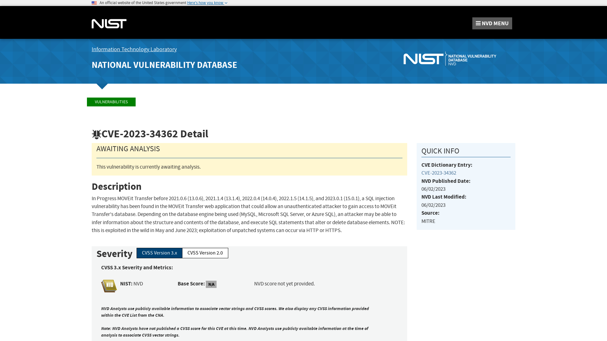Click the VULNERABILITIES breadcrumb button
This screenshot has width=607, height=341.
pos(111,102)
